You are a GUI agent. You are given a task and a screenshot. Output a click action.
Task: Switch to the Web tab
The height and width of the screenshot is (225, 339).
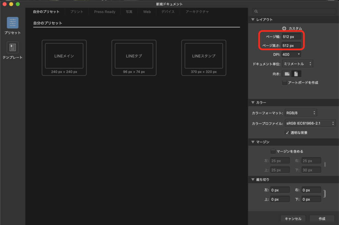(147, 12)
